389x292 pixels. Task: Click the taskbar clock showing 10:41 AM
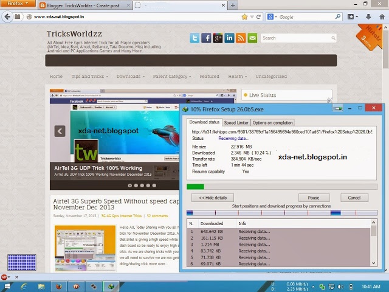(371, 287)
